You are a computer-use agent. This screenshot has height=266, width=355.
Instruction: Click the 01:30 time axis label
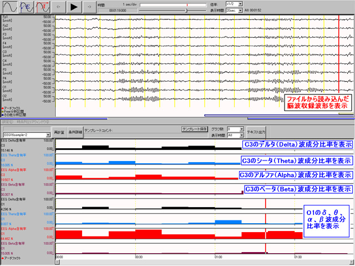[298, 257]
